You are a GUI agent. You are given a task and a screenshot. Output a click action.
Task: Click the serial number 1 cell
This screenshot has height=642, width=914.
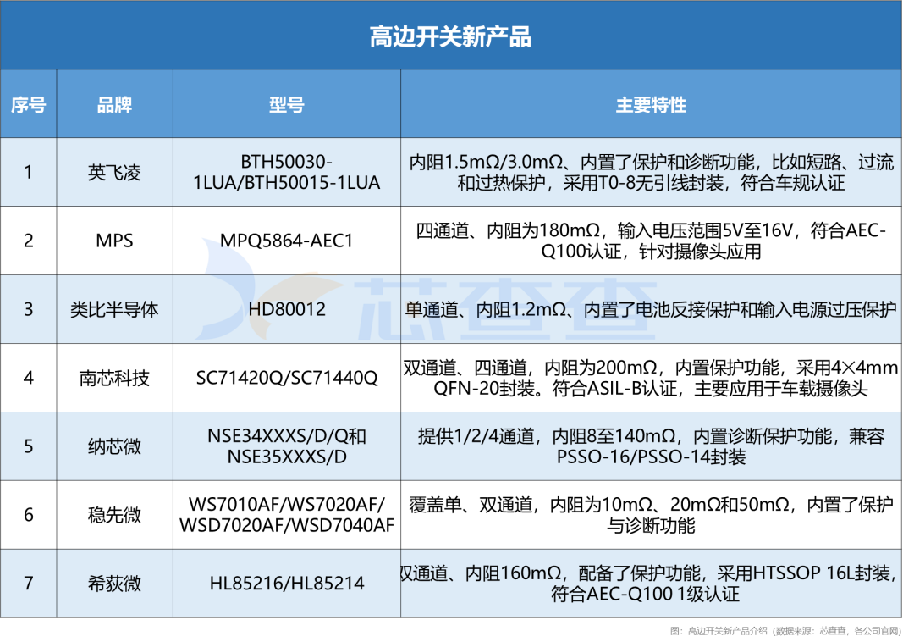[28, 172]
